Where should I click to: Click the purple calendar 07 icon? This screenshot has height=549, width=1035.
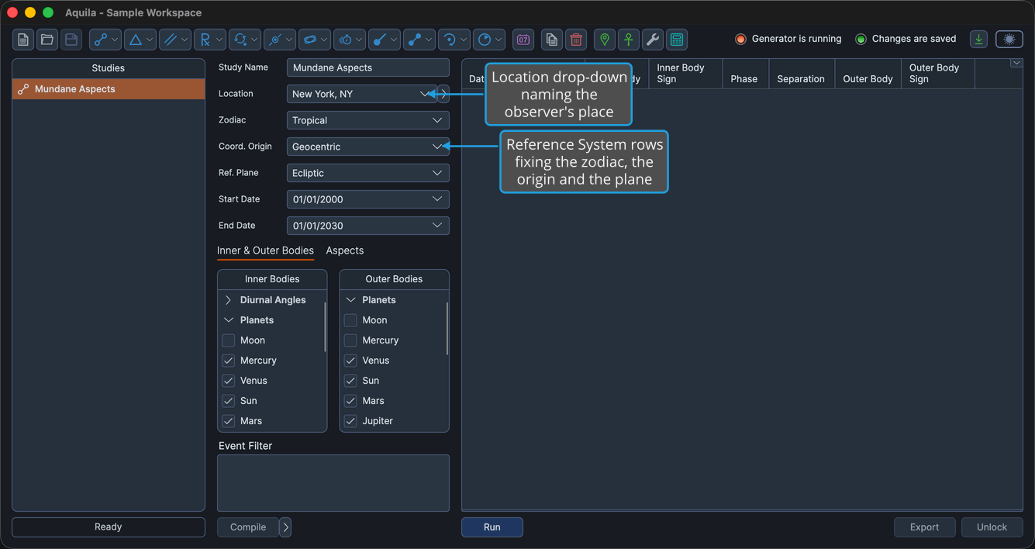[x=523, y=40]
